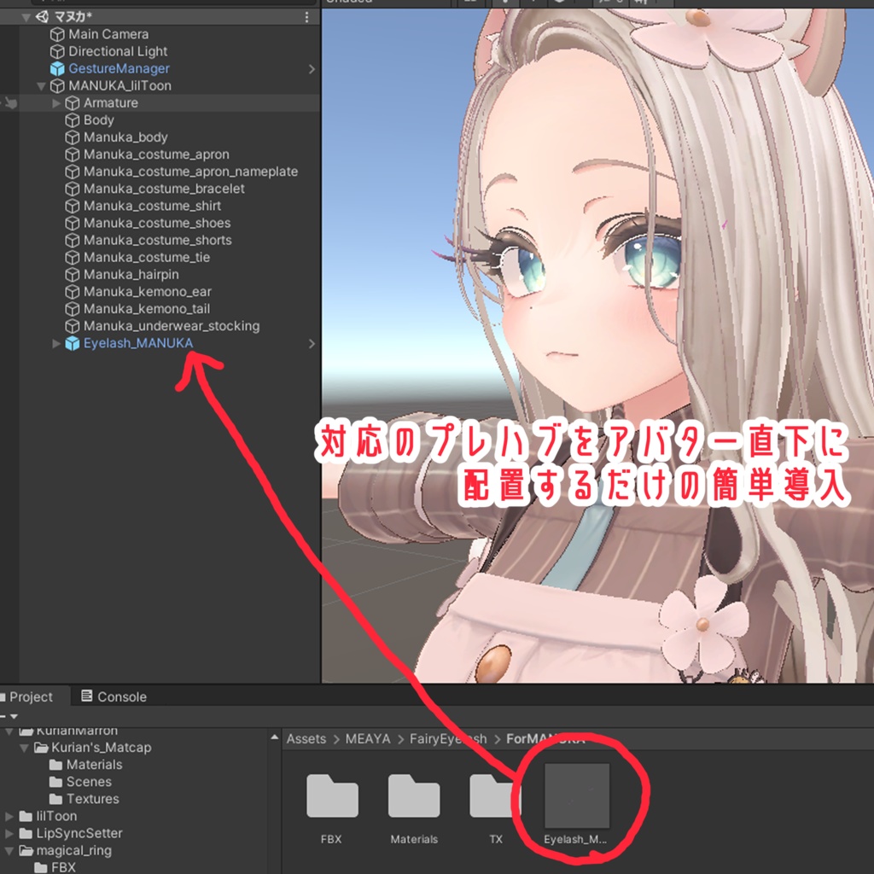Select Manuka_costume_apron_nameplate object

[190, 172]
